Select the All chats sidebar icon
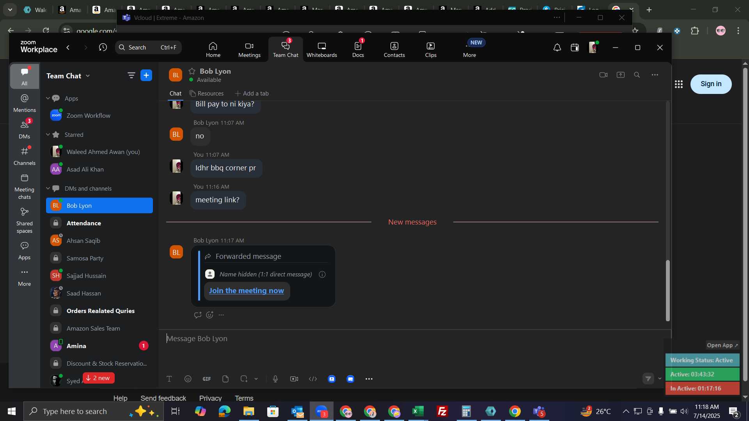The image size is (749, 421). click(x=24, y=76)
